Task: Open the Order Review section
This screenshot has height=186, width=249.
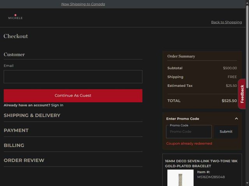Action: pos(24,160)
